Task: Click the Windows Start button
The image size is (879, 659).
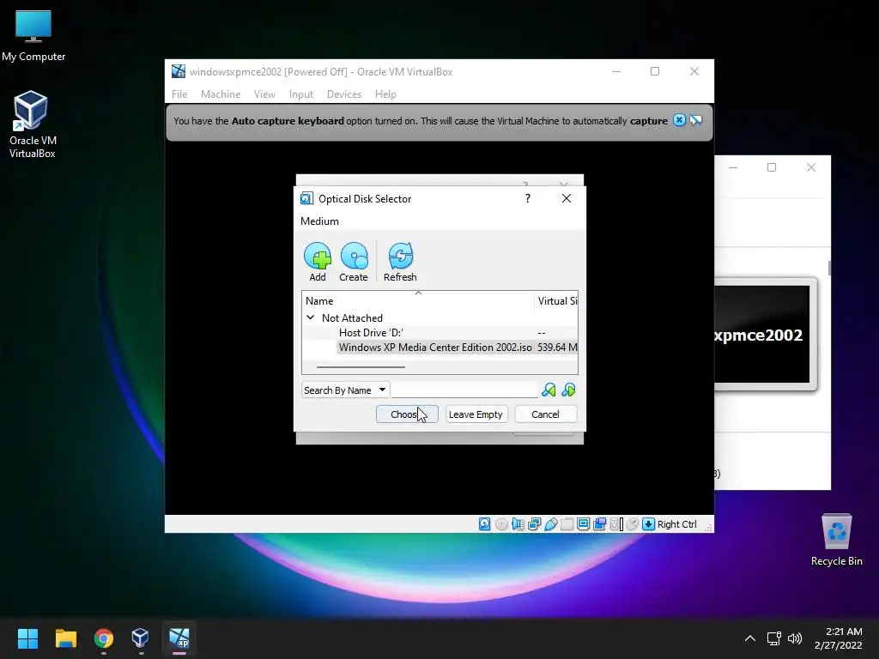Action: tap(27, 638)
